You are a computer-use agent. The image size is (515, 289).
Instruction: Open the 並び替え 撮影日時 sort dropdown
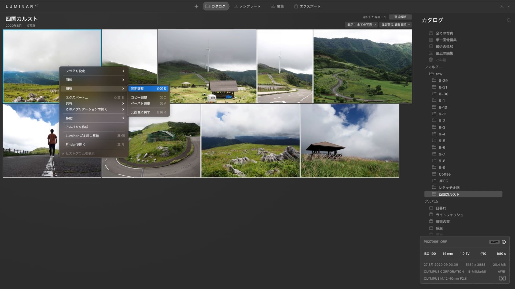[x=395, y=25]
